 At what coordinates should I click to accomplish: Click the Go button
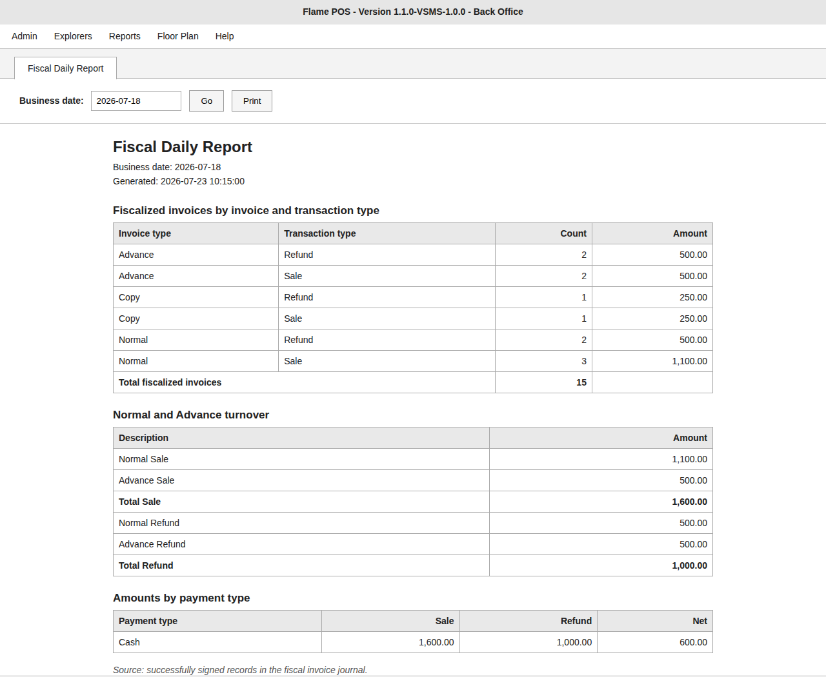[x=206, y=101]
